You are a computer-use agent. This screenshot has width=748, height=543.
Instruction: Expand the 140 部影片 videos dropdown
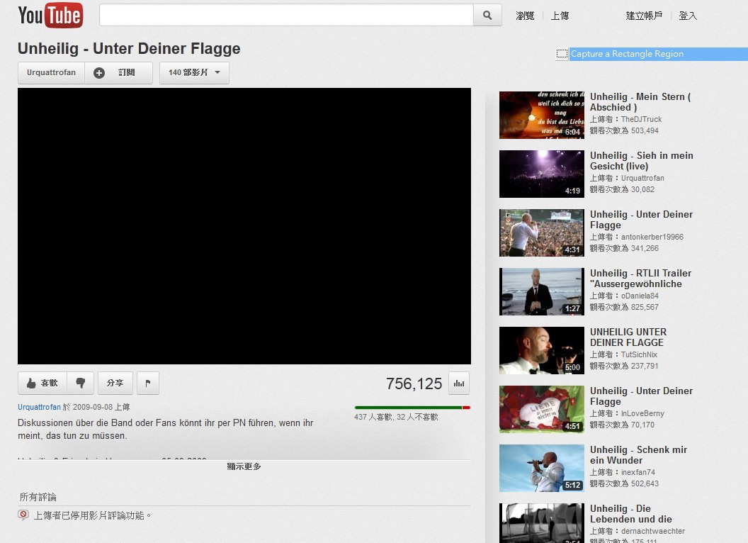[194, 72]
